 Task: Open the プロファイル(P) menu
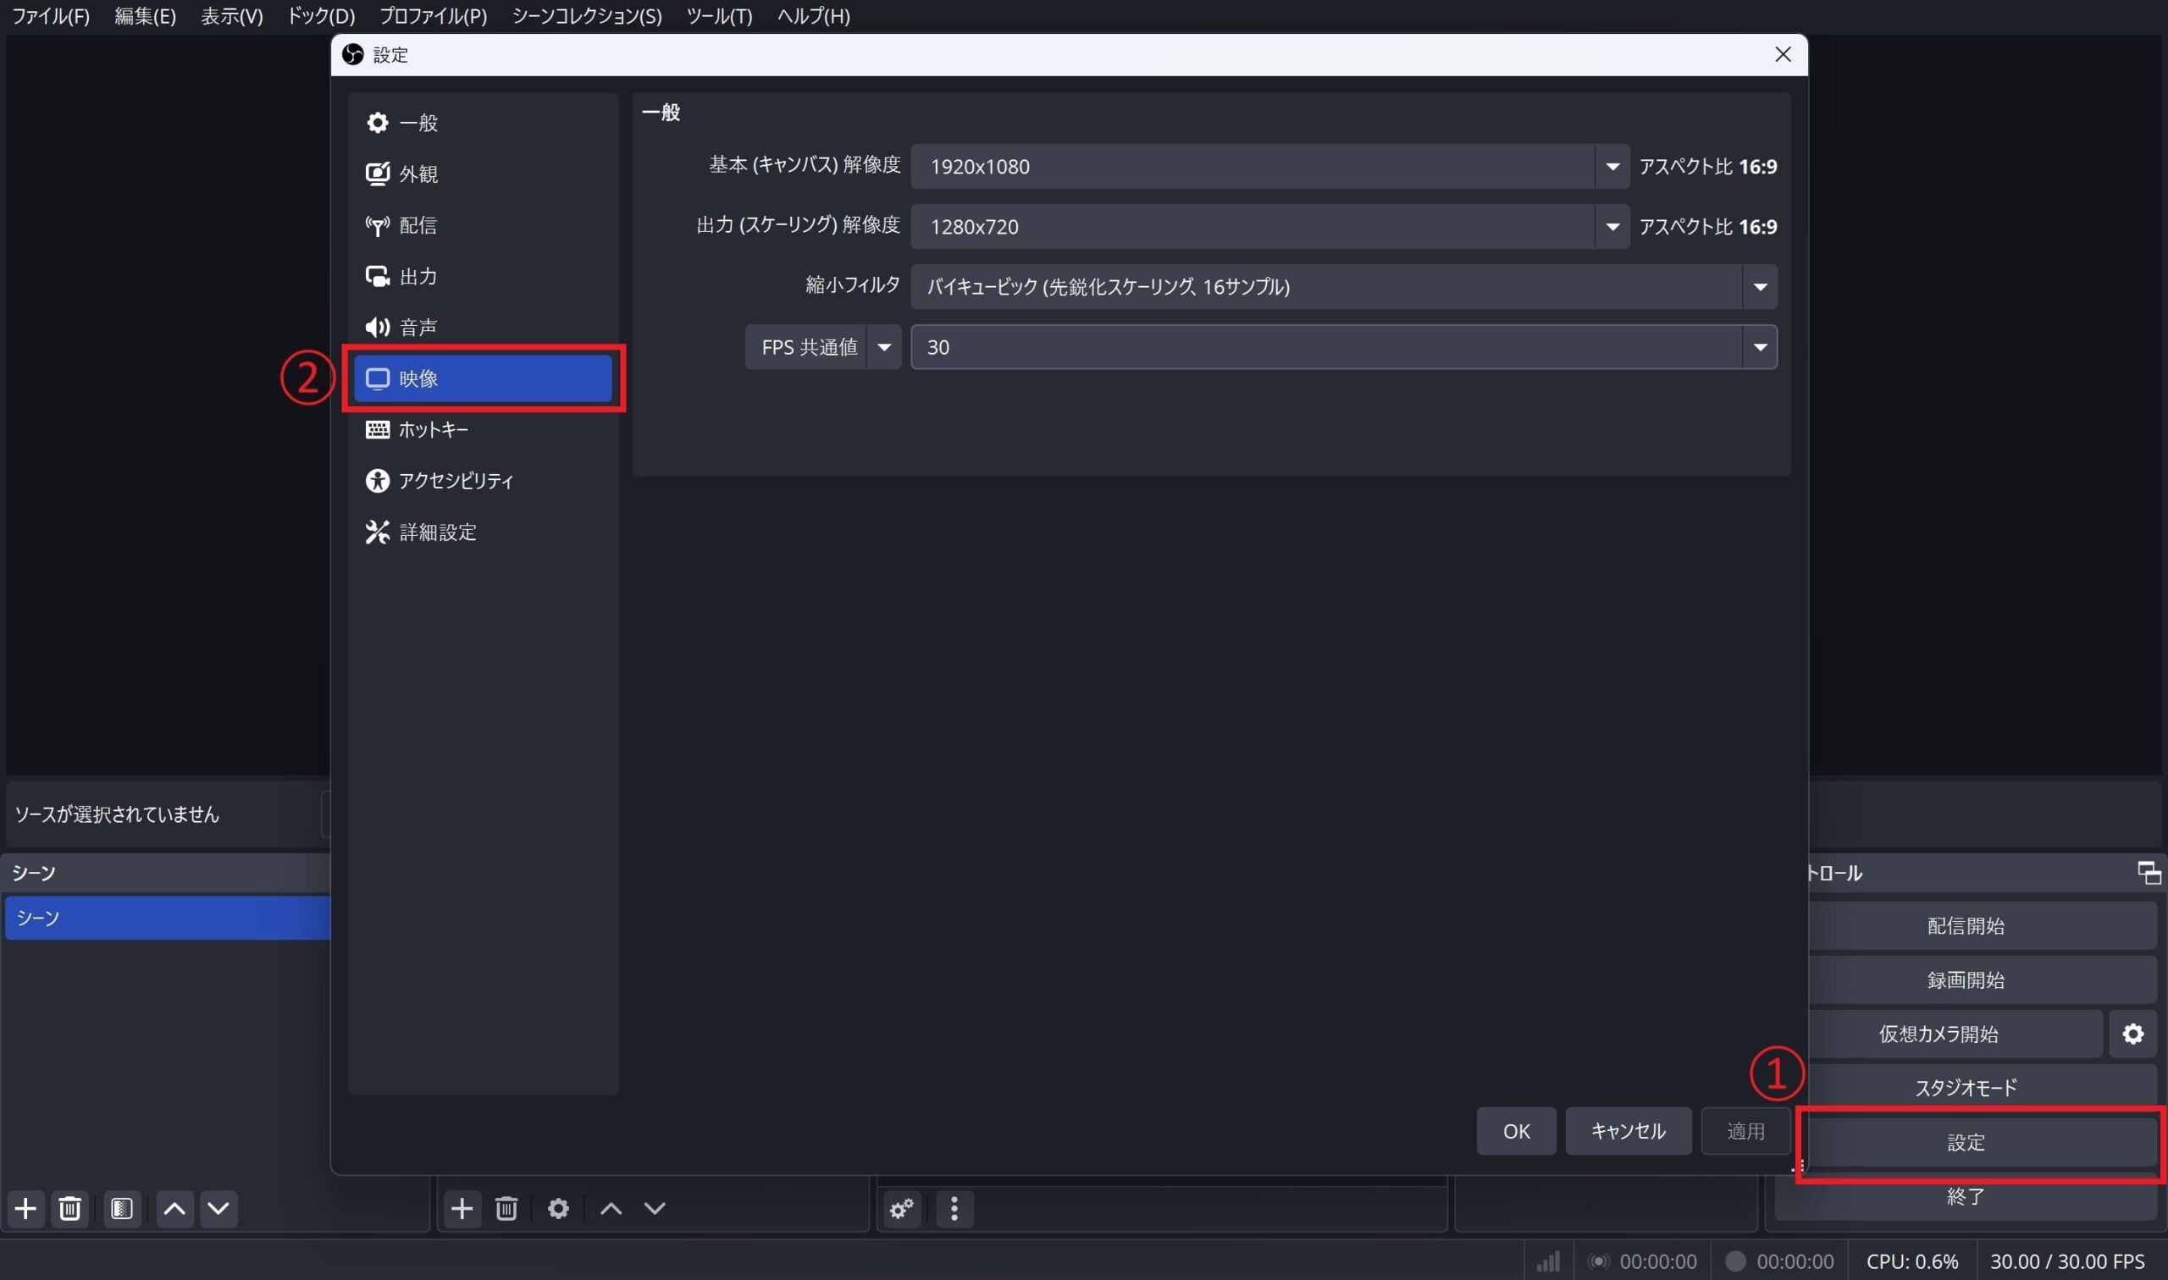tap(433, 15)
